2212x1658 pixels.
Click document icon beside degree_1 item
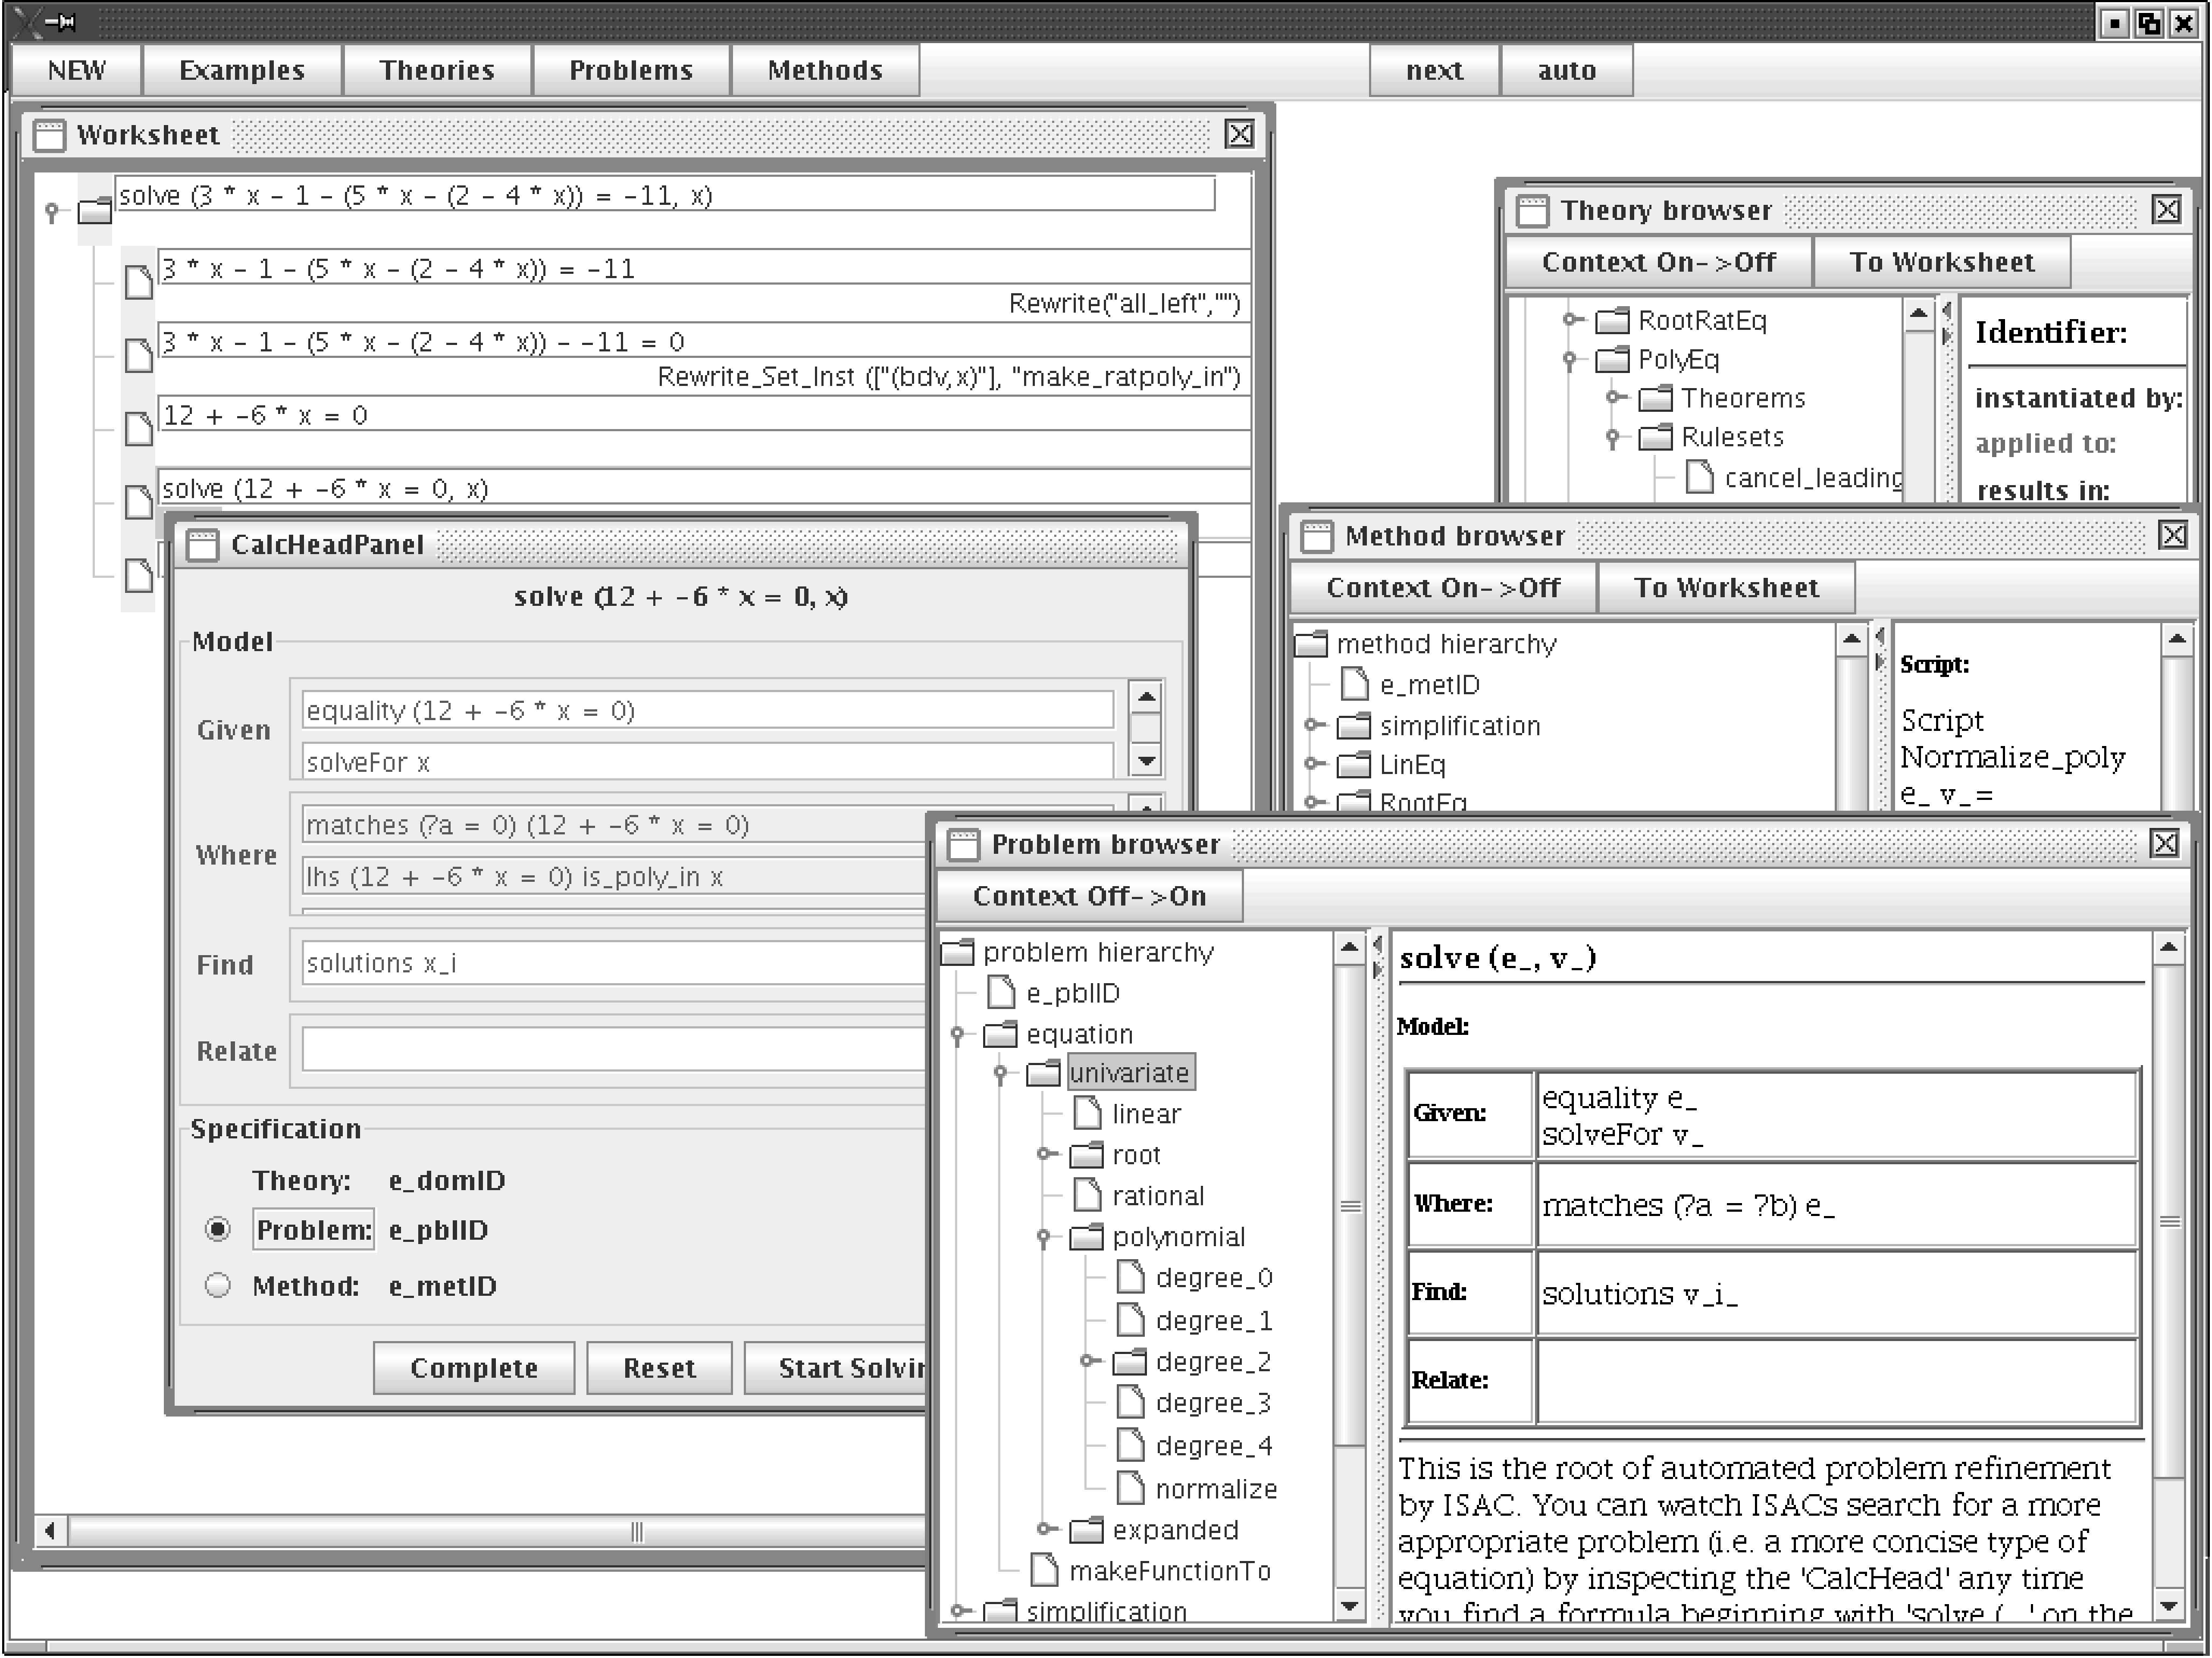pos(1130,1321)
